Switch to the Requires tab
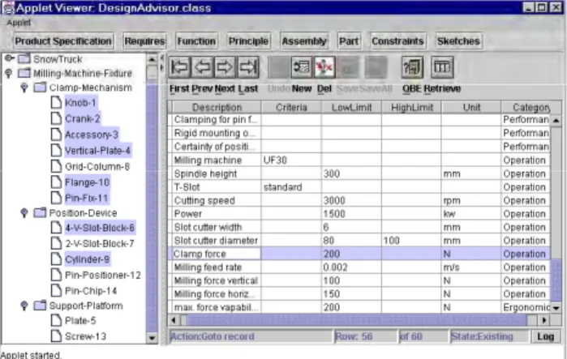Image resolution: width=567 pixels, height=359 pixels. tap(144, 41)
